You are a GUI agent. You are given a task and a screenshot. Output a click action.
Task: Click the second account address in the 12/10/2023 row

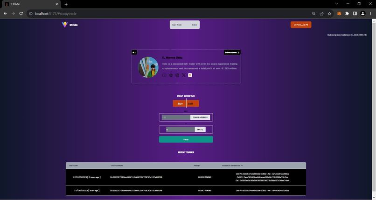click(262, 177)
